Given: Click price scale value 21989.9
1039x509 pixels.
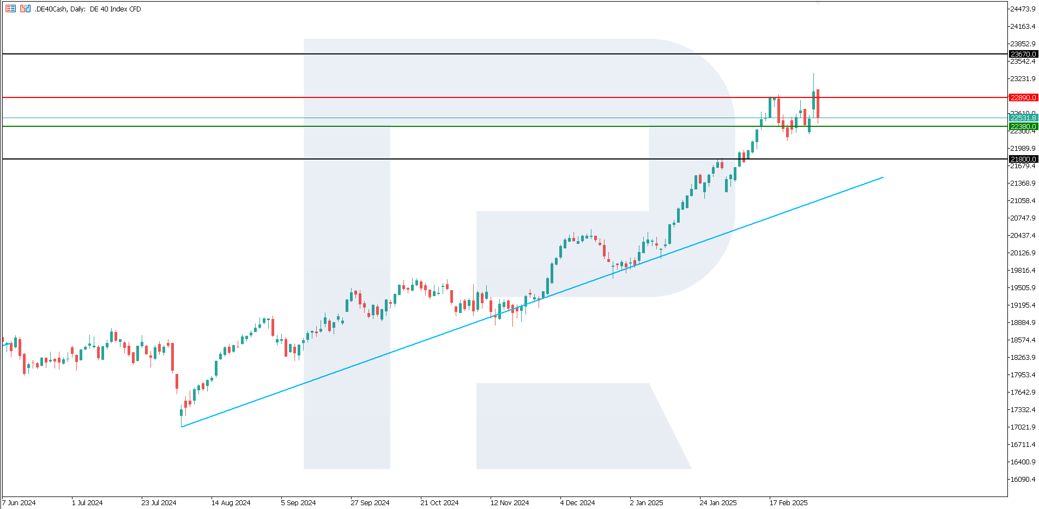Looking at the screenshot, I should coord(1023,149).
